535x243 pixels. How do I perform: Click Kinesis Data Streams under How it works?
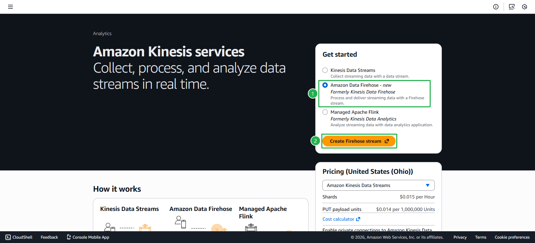coord(129,209)
